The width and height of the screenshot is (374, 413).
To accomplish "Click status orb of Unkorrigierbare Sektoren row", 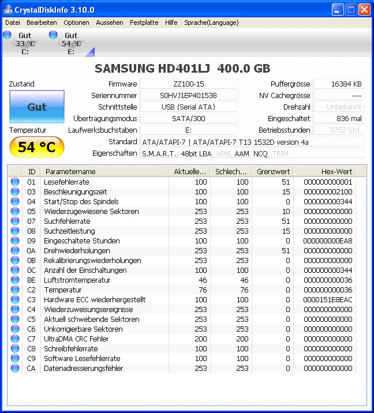I will pyautogui.click(x=15, y=329).
